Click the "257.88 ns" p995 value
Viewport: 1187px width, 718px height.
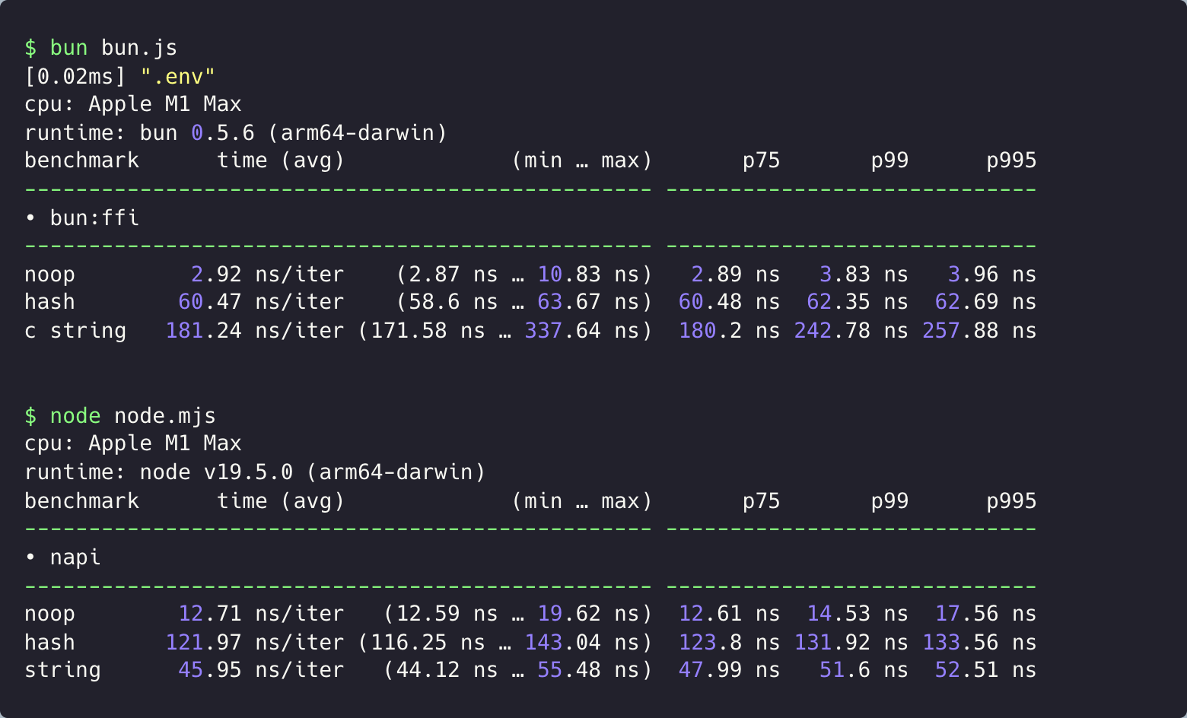click(x=979, y=331)
